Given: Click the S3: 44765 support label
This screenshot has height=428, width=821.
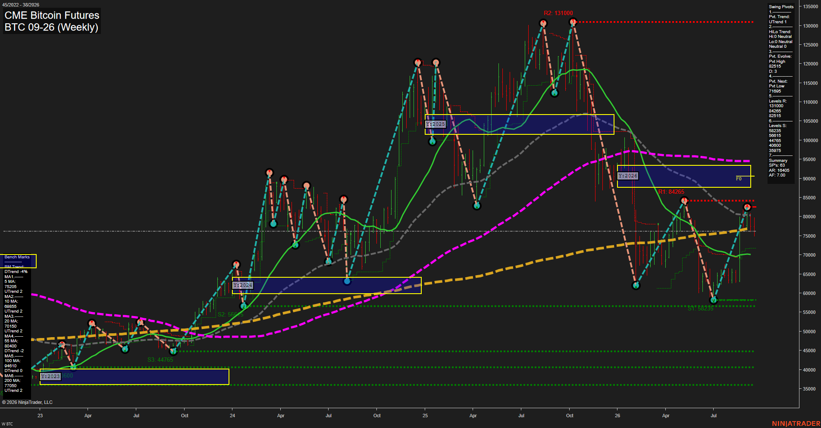Looking at the screenshot, I should (x=160, y=360).
